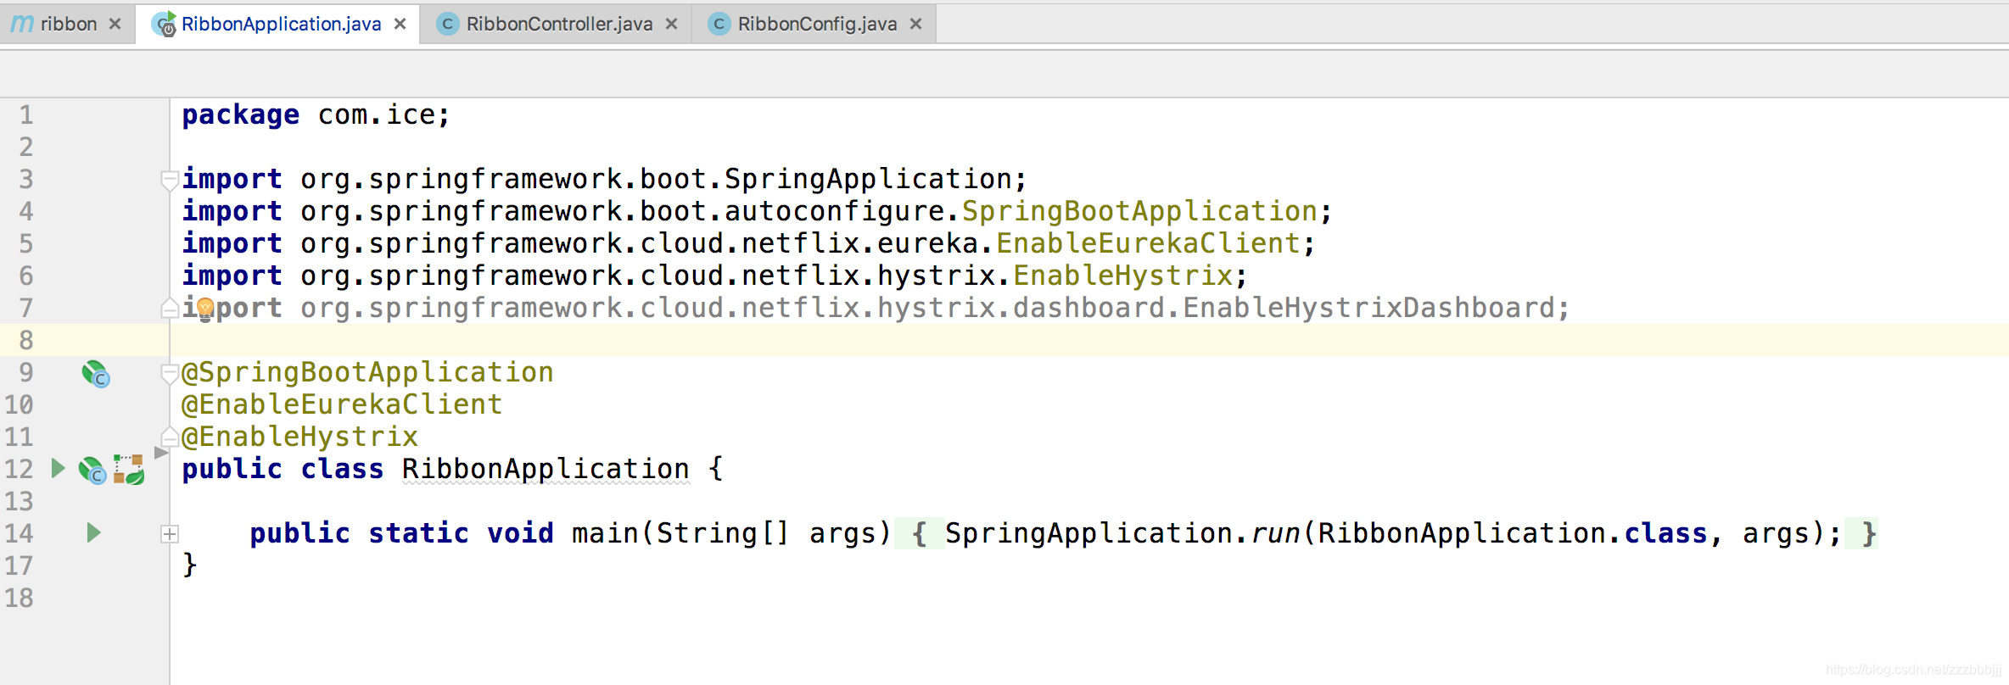
Task: Click SpringApplication in the line 3 import
Action: 868,179
